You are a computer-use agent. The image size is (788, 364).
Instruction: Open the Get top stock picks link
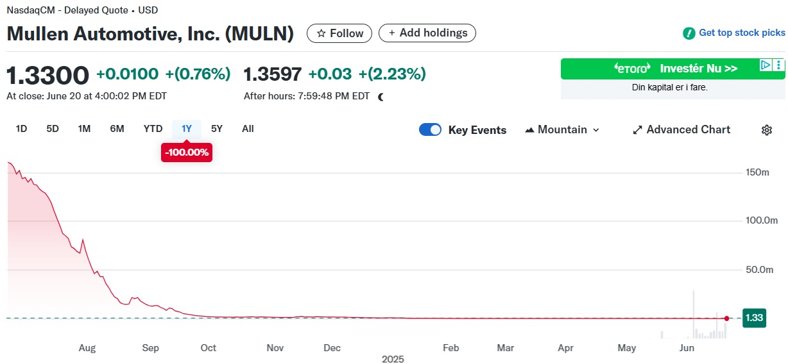pyautogui.click(x=742, y=33)
